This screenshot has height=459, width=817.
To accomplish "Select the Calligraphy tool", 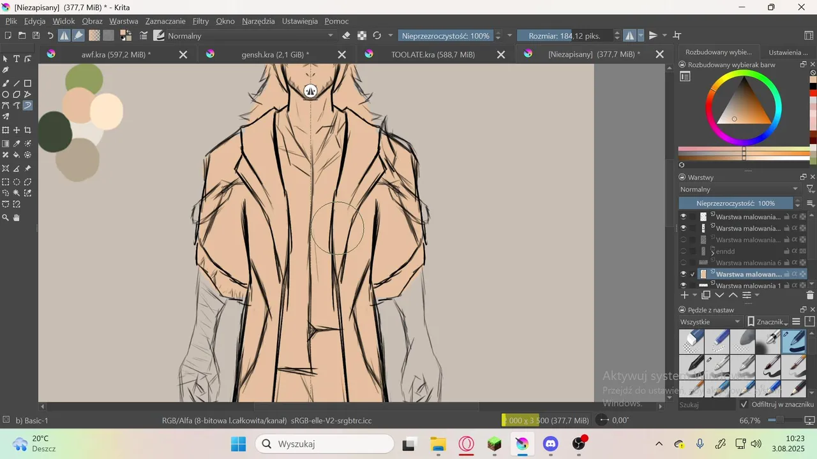I will 6,70.
